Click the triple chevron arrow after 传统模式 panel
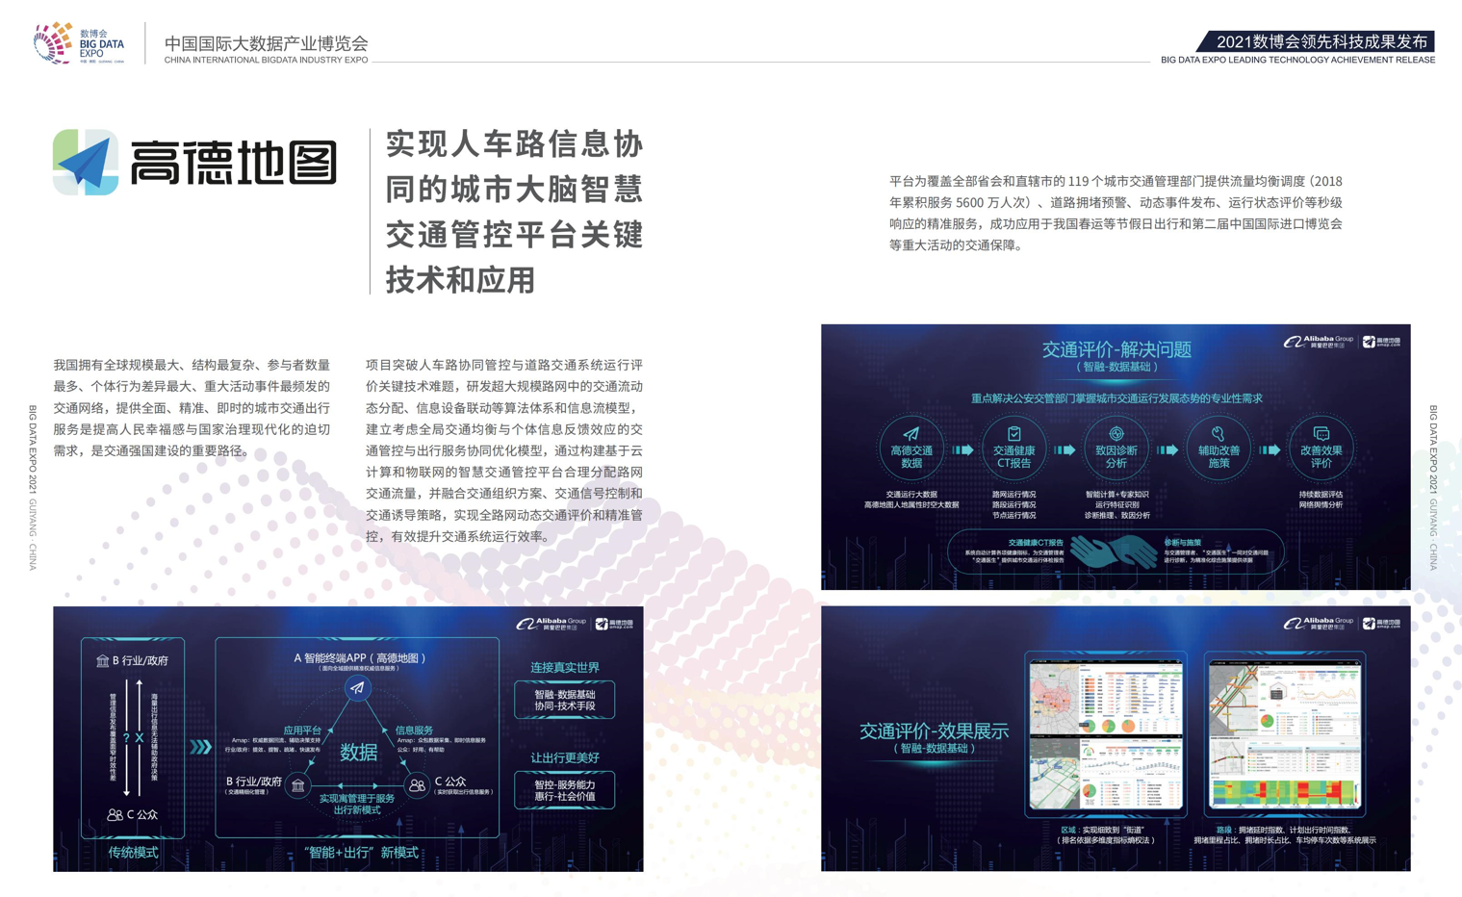Screen dimensions: 1462x897 click(200, 746)
